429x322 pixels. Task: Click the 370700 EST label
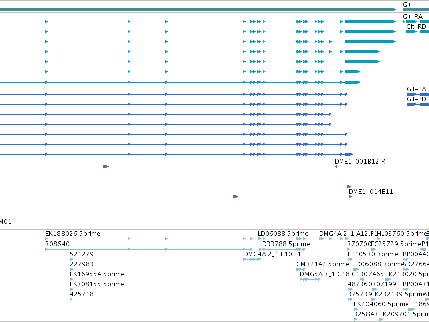click(359, 244)
